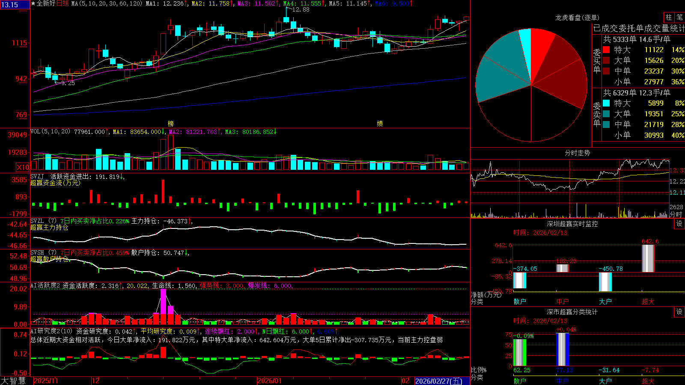Click 散户 category in 分类统计 chart

click(520, 381)
